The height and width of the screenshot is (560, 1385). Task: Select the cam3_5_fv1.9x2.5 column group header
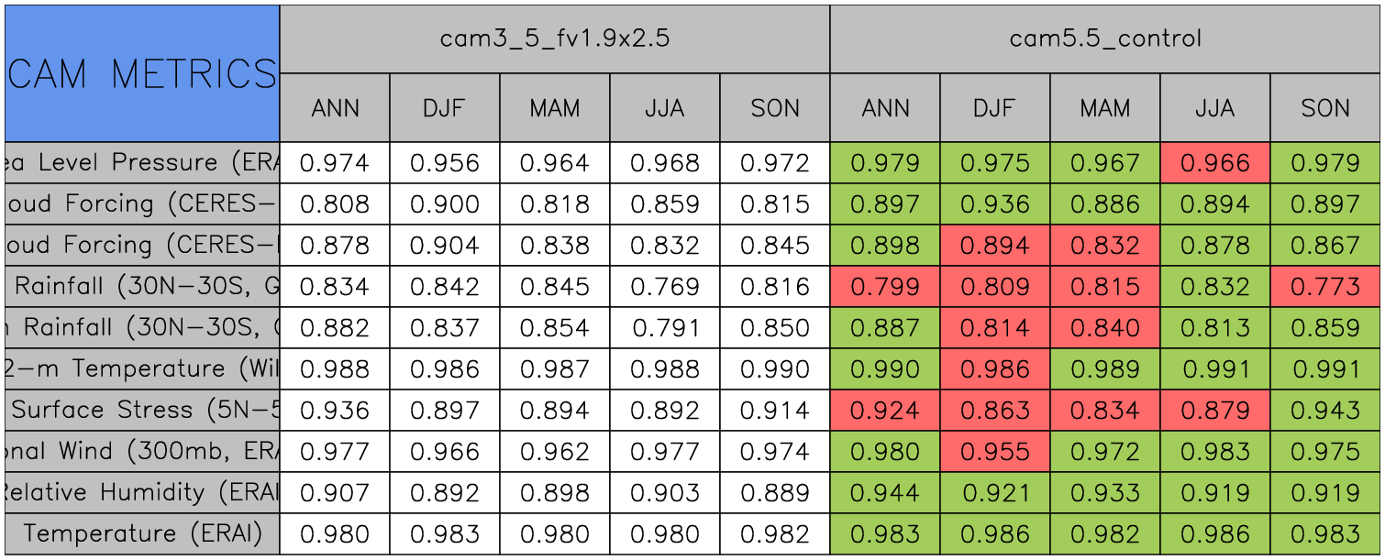[x=554, y=38]
